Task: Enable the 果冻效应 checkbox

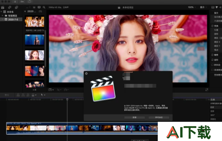Action: click(x=212, y=70)
